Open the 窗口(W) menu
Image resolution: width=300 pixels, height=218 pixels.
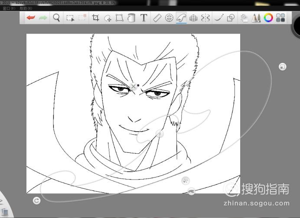tap(9, 8)
